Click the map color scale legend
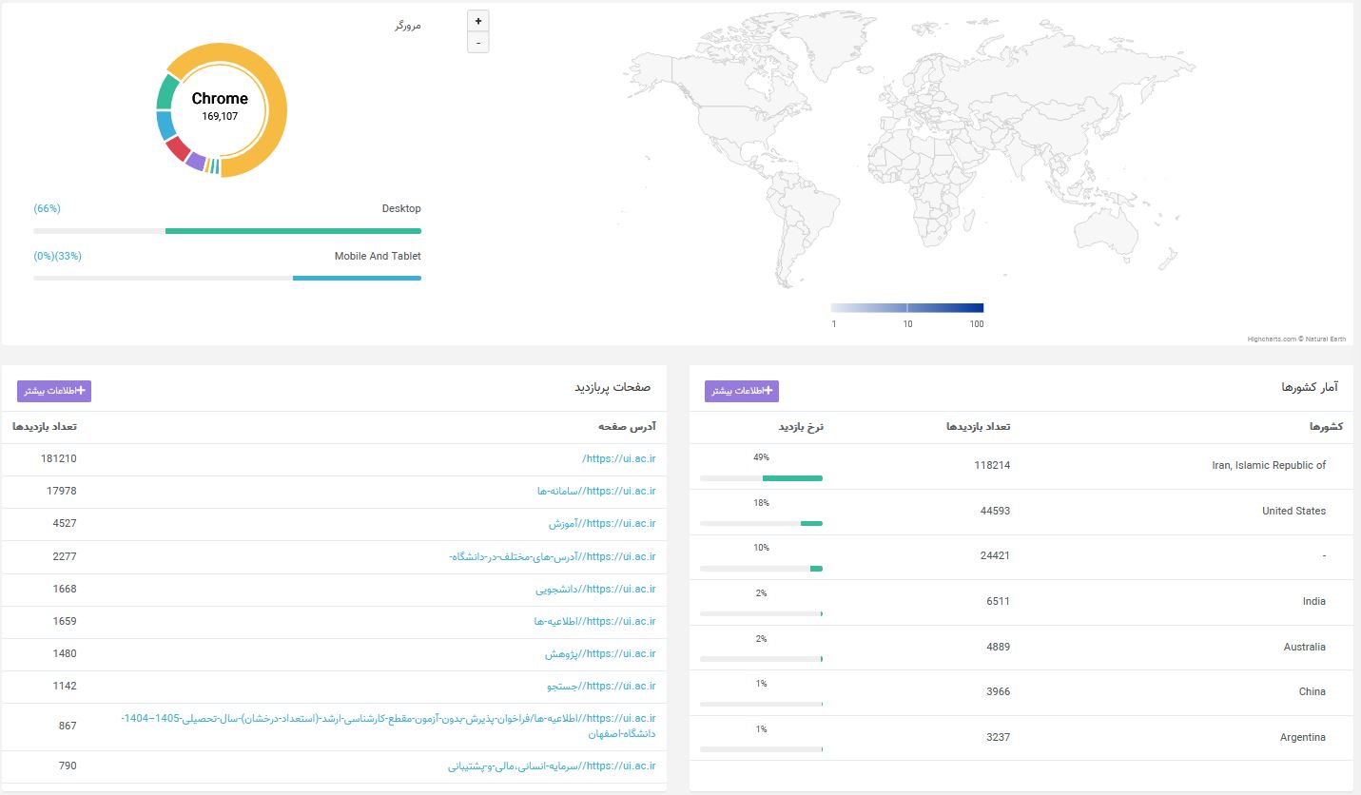Screen dimensions: 1361x795 (906, 308)
